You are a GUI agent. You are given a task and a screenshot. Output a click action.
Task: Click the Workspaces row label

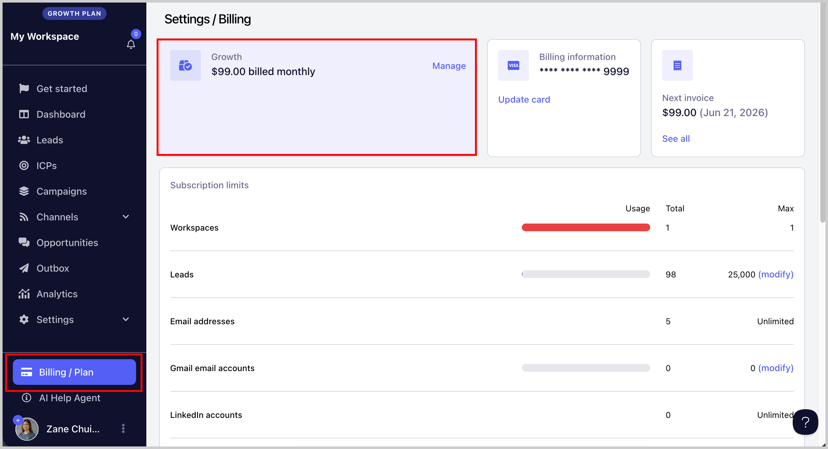point(194,227)
